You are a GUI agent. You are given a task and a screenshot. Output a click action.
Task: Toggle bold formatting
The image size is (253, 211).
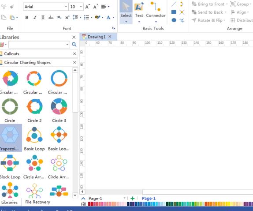coord(27,17)
